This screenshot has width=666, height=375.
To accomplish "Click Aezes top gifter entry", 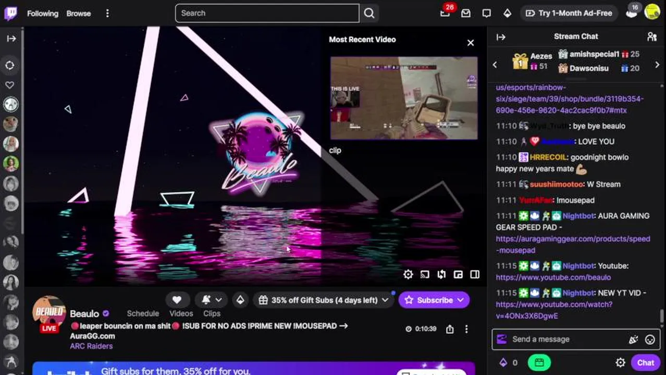I will 532,60.
